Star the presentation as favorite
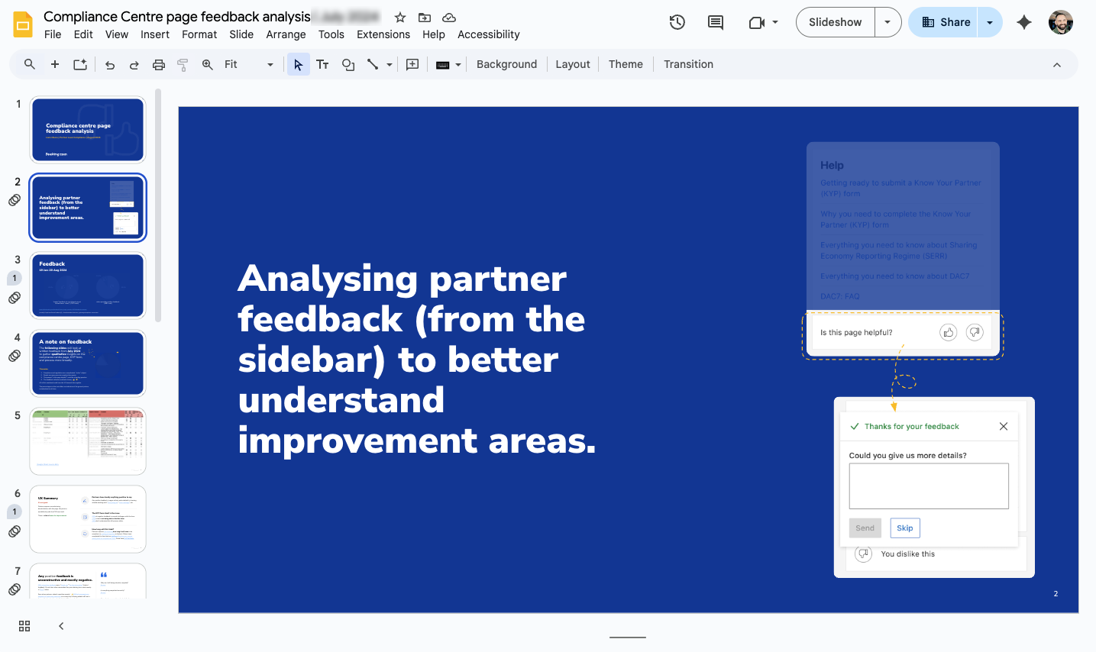 (400, 17)
